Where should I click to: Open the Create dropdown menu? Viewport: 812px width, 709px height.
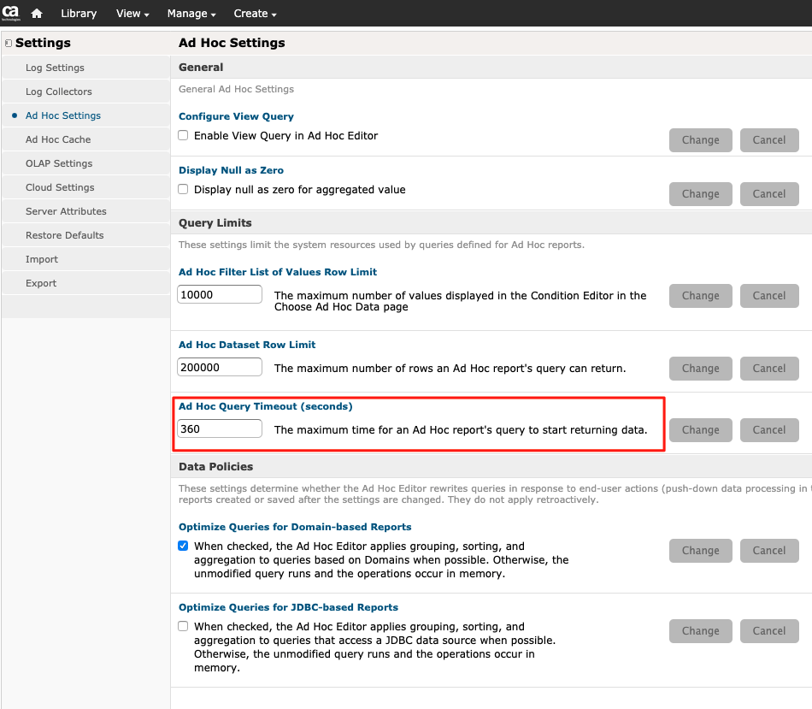(x=255, y=14)
